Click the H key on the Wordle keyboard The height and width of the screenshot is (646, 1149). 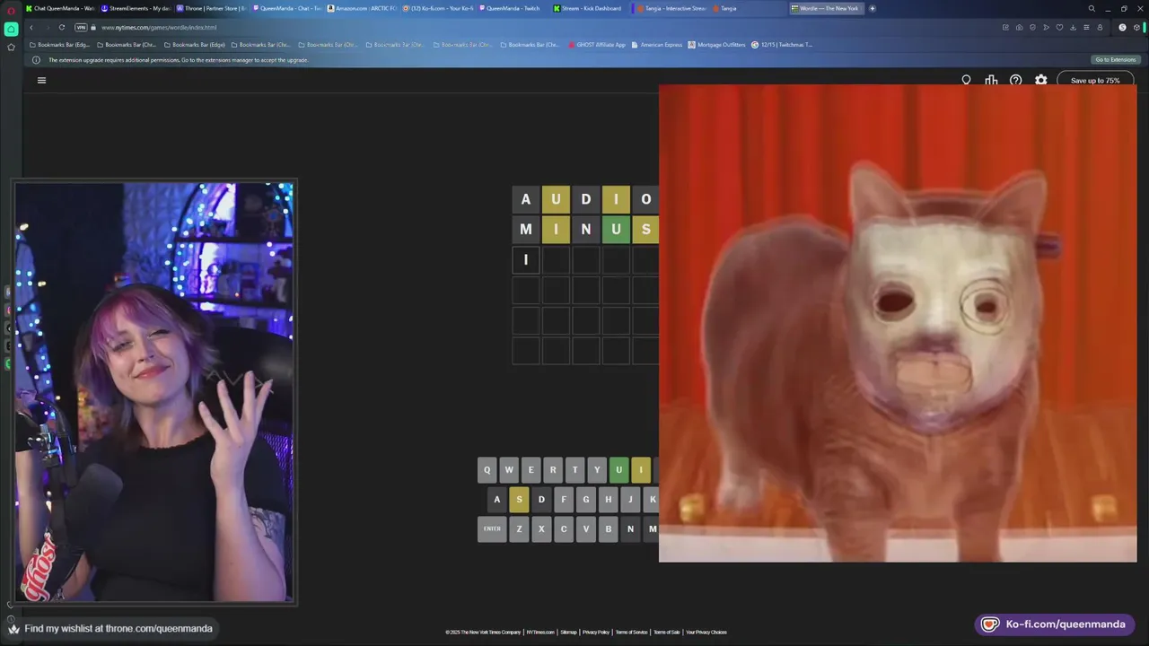609,500
